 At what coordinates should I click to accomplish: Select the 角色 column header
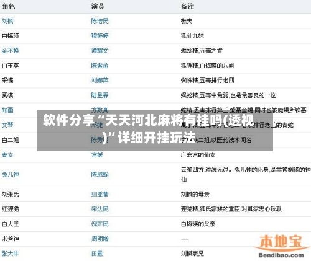[8, 6]
